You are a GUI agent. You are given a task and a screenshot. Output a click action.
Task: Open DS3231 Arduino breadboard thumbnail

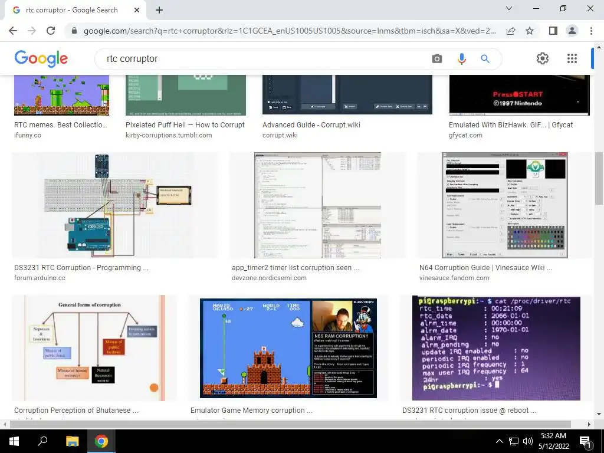[x=114, y=205]
